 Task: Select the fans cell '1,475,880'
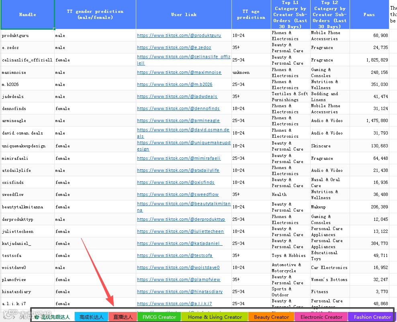click(369, 120)
